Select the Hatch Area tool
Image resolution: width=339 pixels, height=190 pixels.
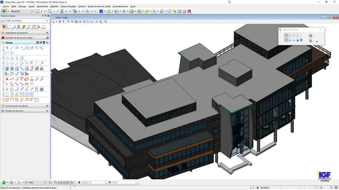point(7,68)
